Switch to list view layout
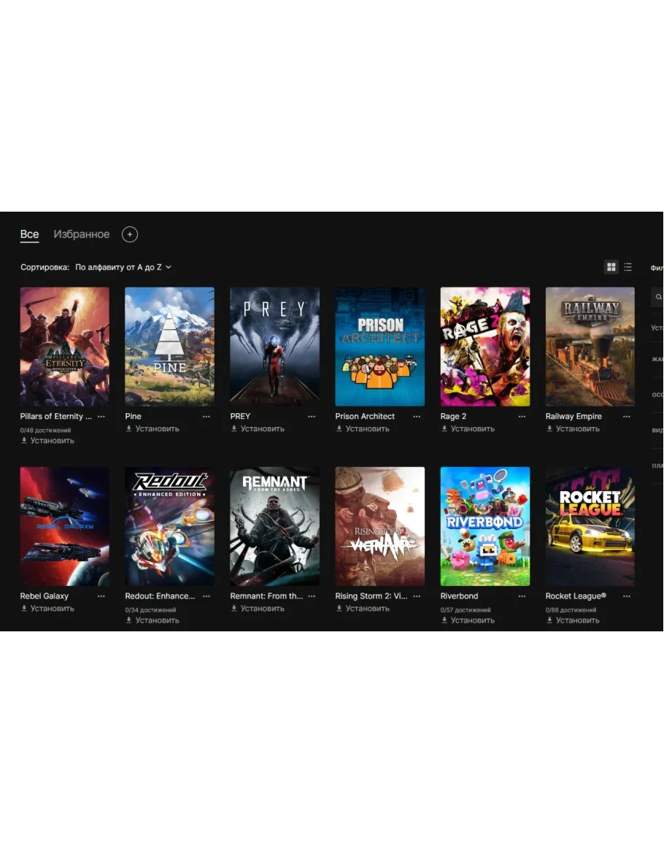 628,267
